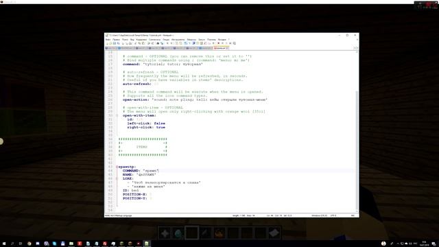Close the tutorial.yml tab via its X
This screenshot has width=439, height=247.
pos(227,48)
